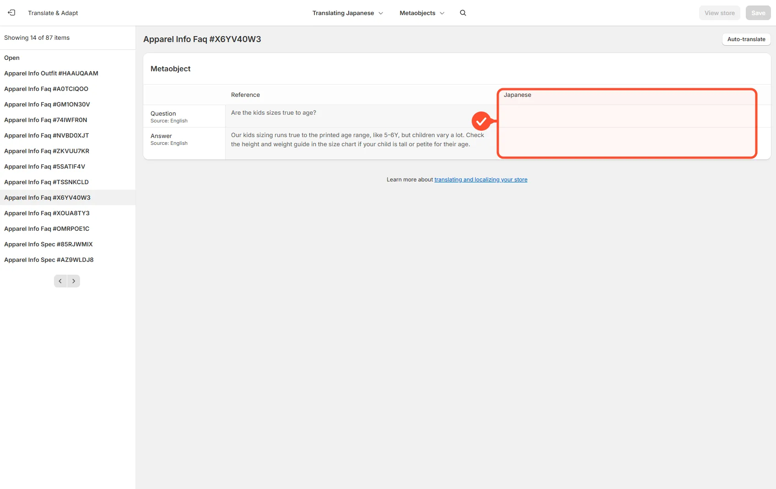The image size is (776, 489).
Task: Click the View store button
Action: [720, 13]
